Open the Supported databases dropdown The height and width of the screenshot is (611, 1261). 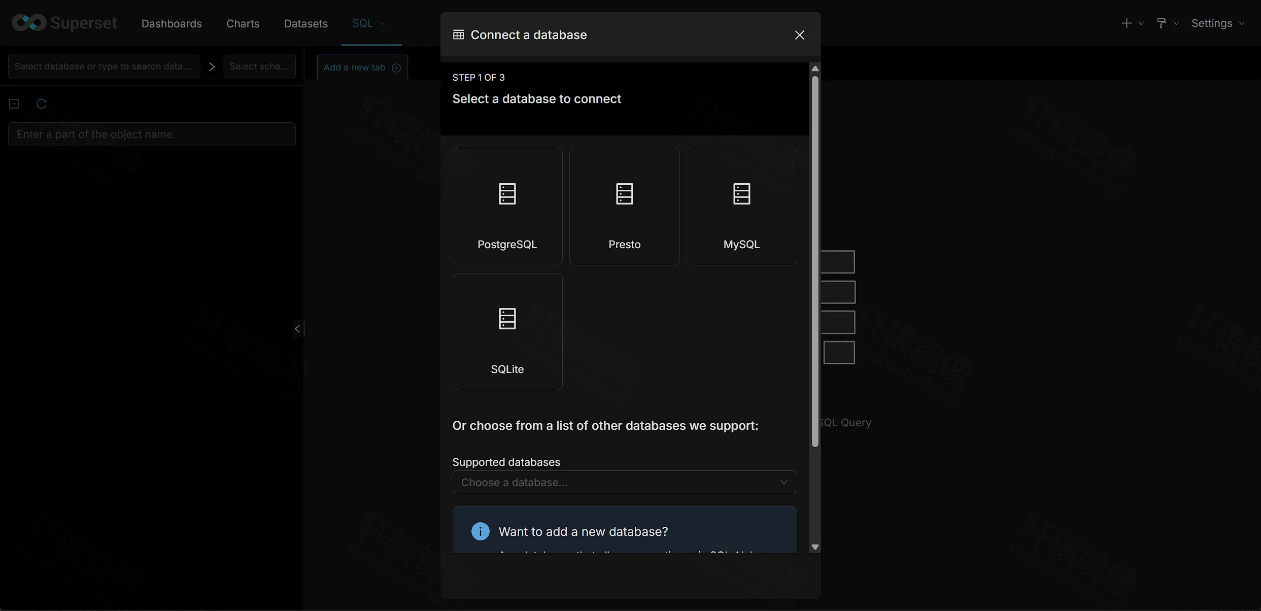click(624, 482)
